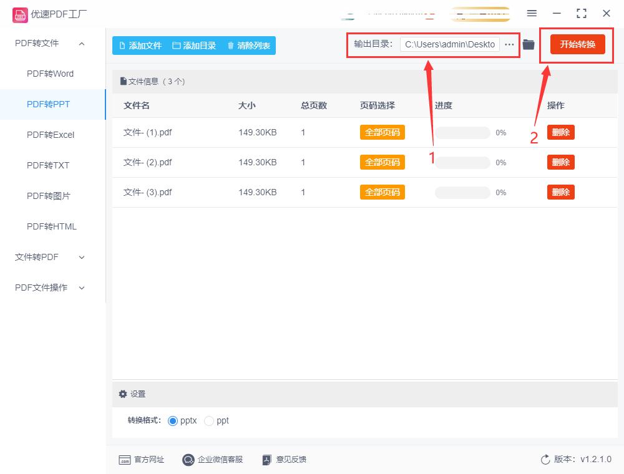Open the hamburger menu in the title bar

pyautogui.click(x=532, y=13)
